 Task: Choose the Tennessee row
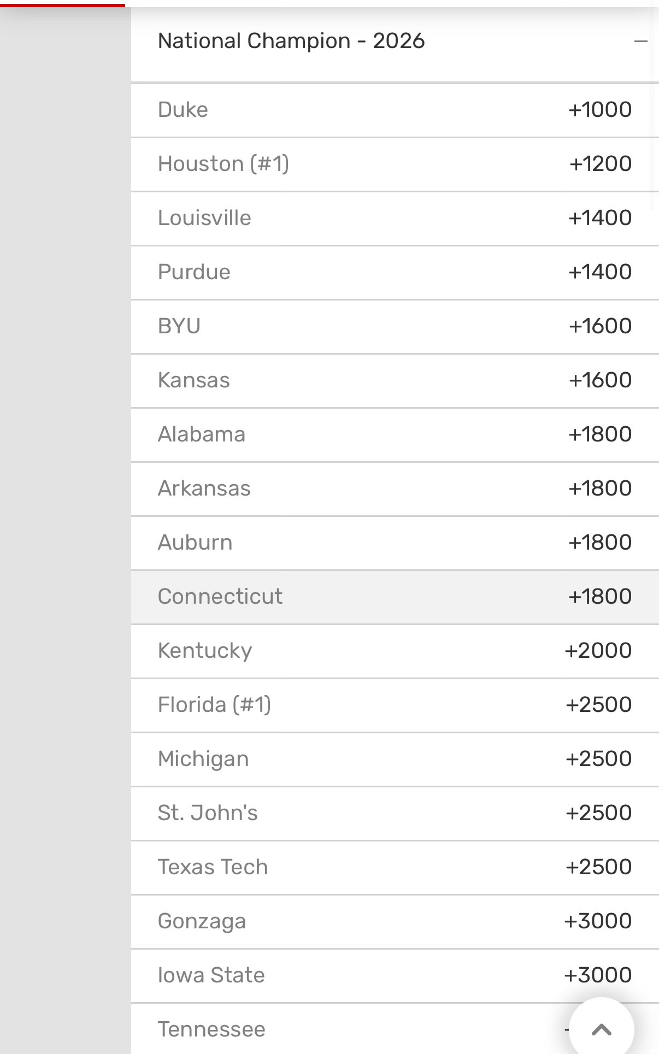(350, 1029)
